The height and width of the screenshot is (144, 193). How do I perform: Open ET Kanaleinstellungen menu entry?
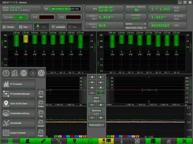click(19, 94)
